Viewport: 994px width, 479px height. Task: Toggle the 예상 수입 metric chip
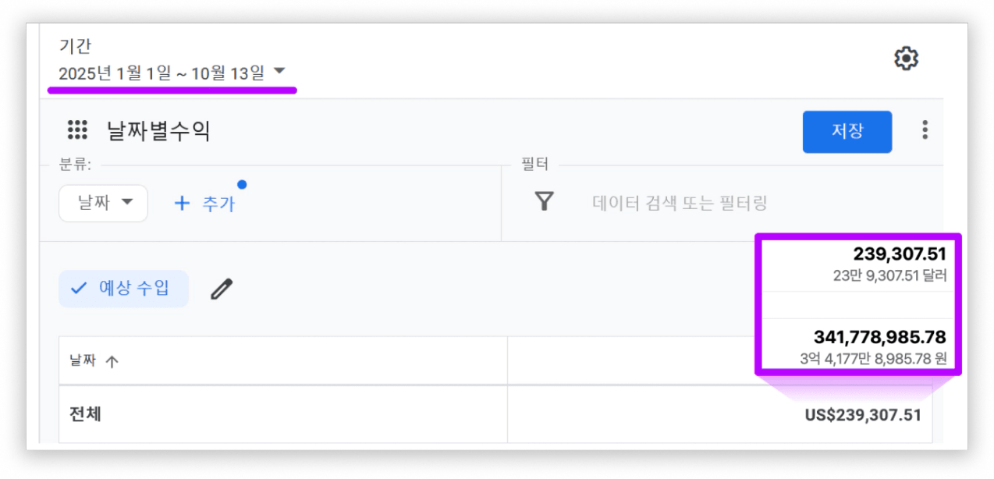coord(123,289)
